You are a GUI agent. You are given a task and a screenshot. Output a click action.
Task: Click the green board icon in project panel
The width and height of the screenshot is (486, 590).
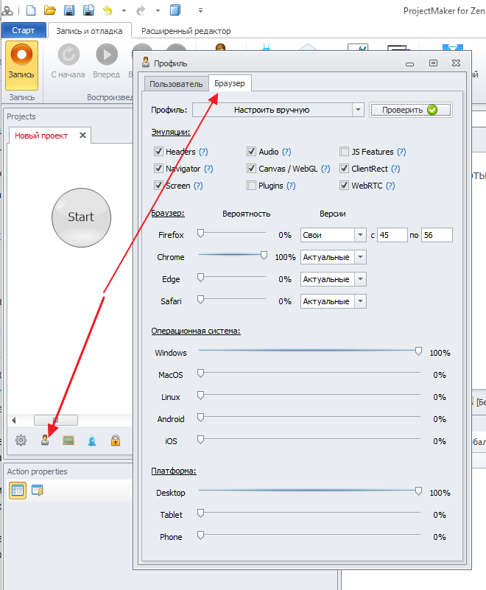(68, 440)
